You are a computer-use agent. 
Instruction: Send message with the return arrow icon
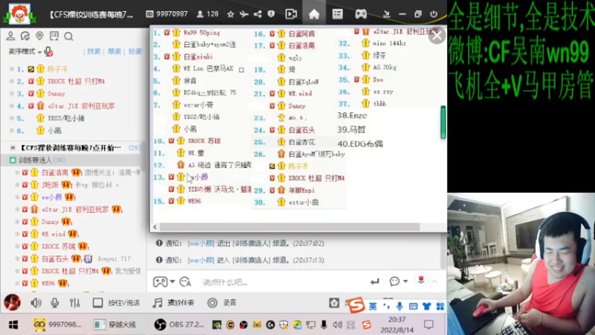375,281
